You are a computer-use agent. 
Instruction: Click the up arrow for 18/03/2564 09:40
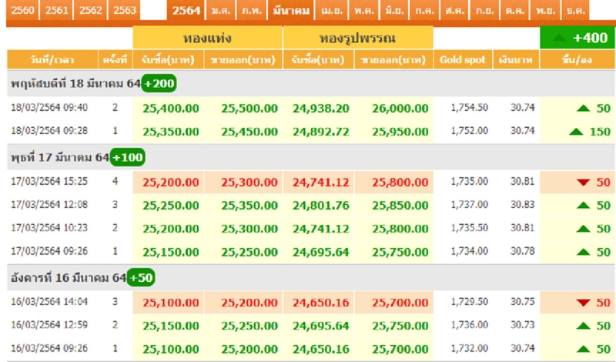pyautogui.click(x=582, y=108)
